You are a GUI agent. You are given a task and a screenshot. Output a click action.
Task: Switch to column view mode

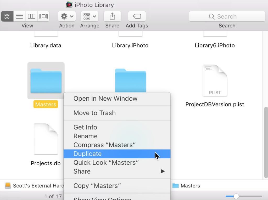pyautogui.click(x=31, y=16)
